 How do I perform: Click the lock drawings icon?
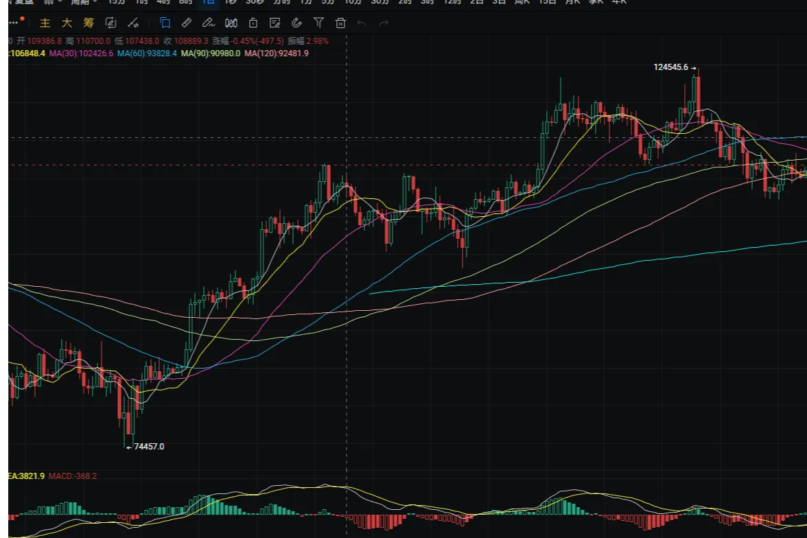click(x=253, y=23)
